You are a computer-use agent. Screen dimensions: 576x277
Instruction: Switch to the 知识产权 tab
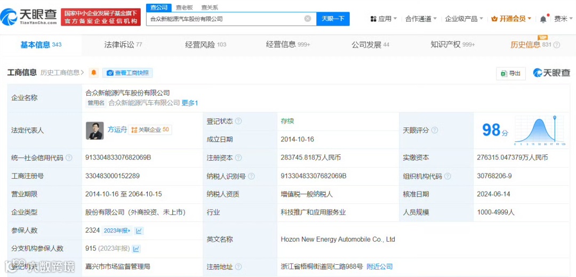pos(453,45)
